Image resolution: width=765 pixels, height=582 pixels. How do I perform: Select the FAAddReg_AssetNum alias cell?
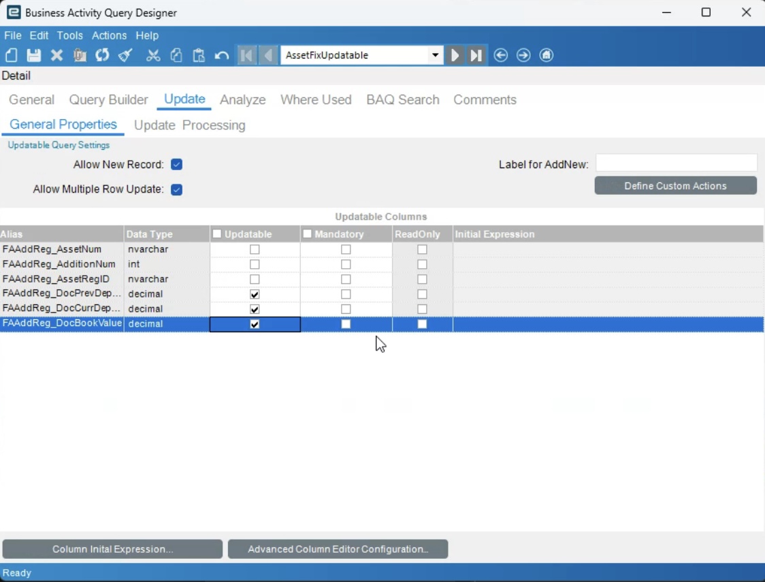[x=61, y=249]
